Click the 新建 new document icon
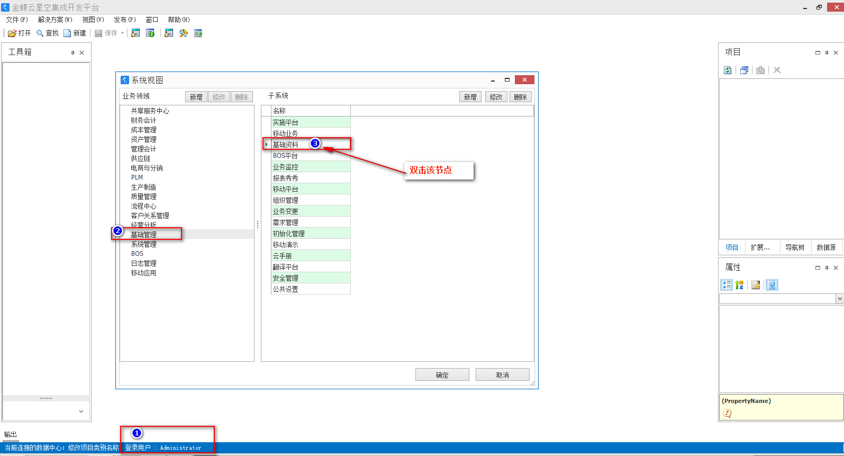The height and width of the screenshot is (456, 844). pyautogui.click(x=67, y=33)
